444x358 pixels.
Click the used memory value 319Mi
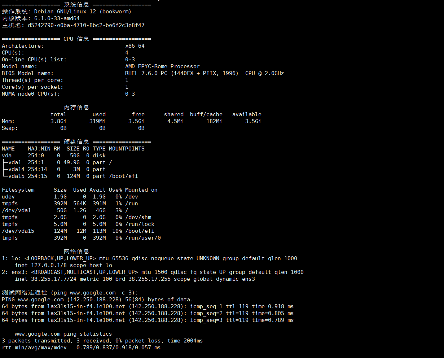(97, 121)
